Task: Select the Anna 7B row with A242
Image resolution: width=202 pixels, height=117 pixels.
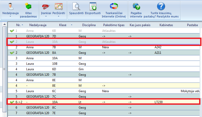Action: pos(105,47)
